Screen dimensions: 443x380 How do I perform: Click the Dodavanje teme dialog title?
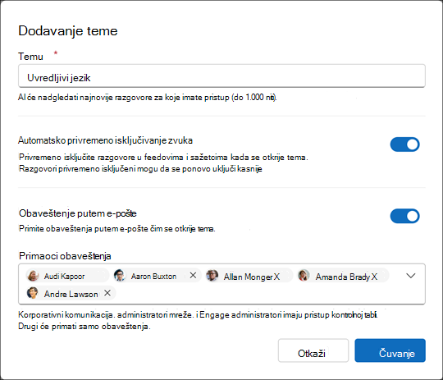[68, 30]
